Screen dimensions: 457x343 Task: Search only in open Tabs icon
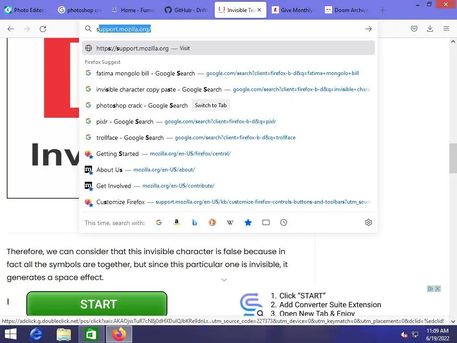tap(266, 222)
